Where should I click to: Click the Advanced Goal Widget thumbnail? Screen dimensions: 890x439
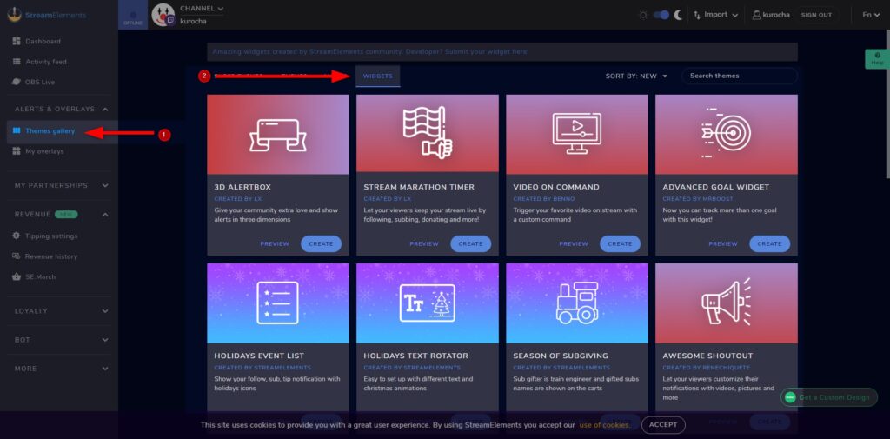pyautogui.click(x=727, y=134)
